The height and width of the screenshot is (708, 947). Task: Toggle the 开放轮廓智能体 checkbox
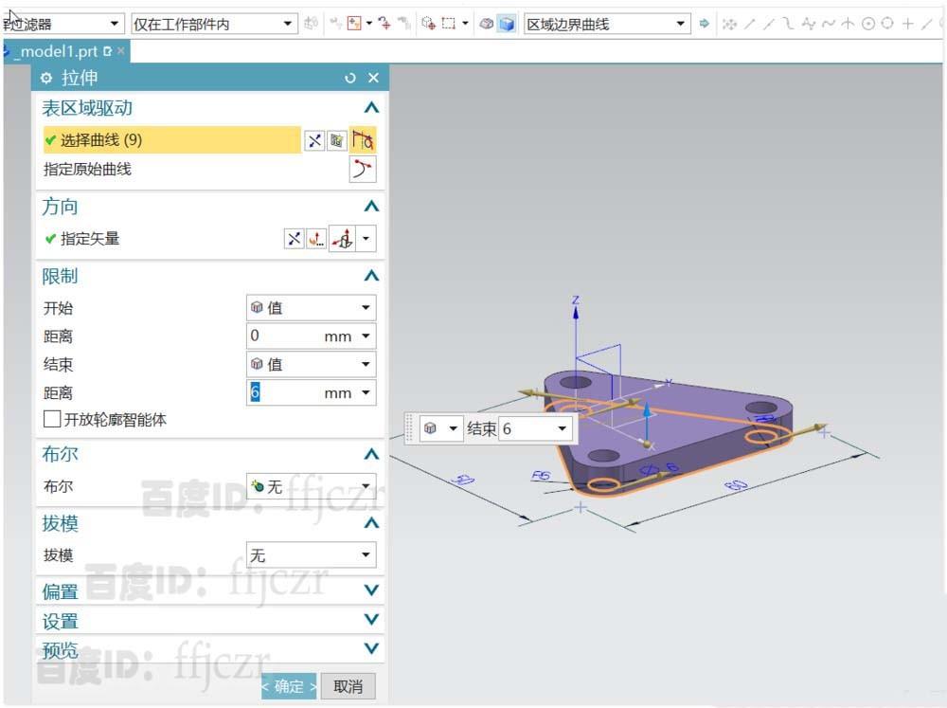(52, 420)
